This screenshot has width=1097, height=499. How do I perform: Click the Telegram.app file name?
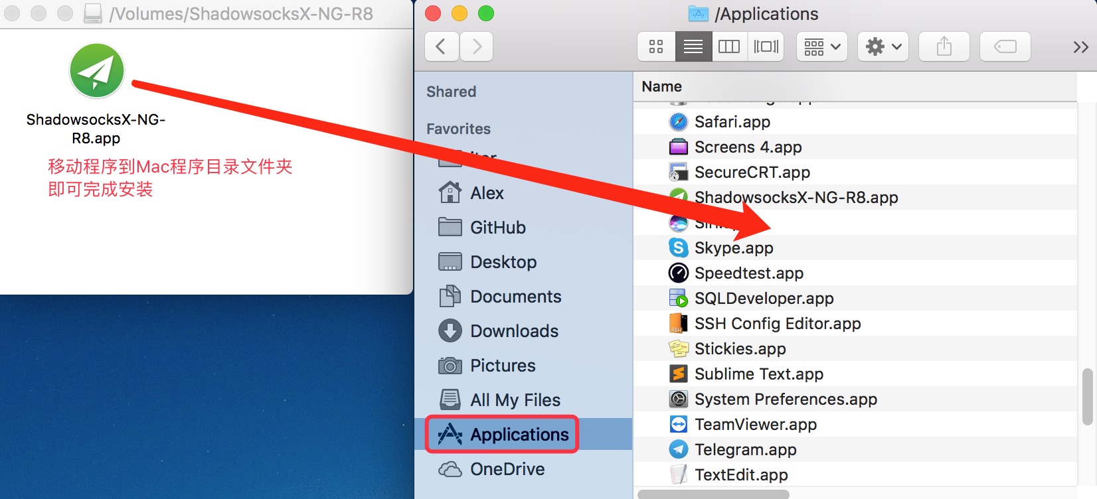[x=745, y=450]
